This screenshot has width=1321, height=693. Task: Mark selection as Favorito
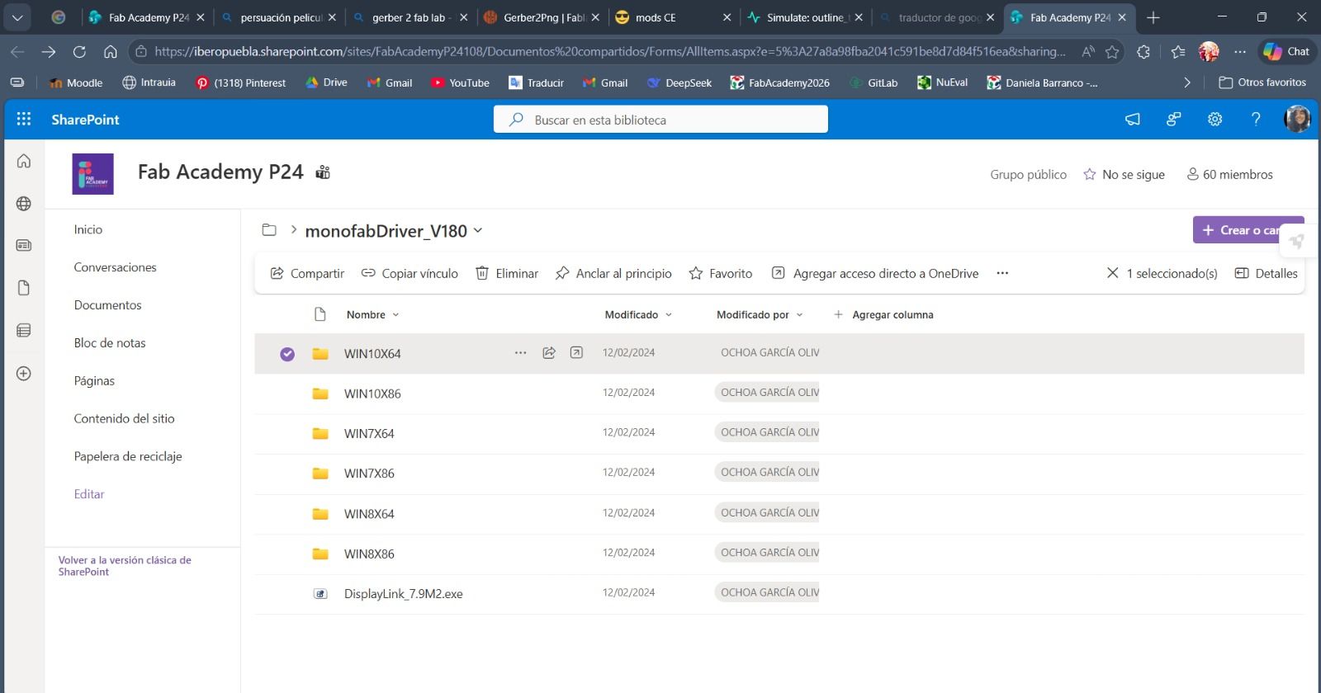coord(721,273)
